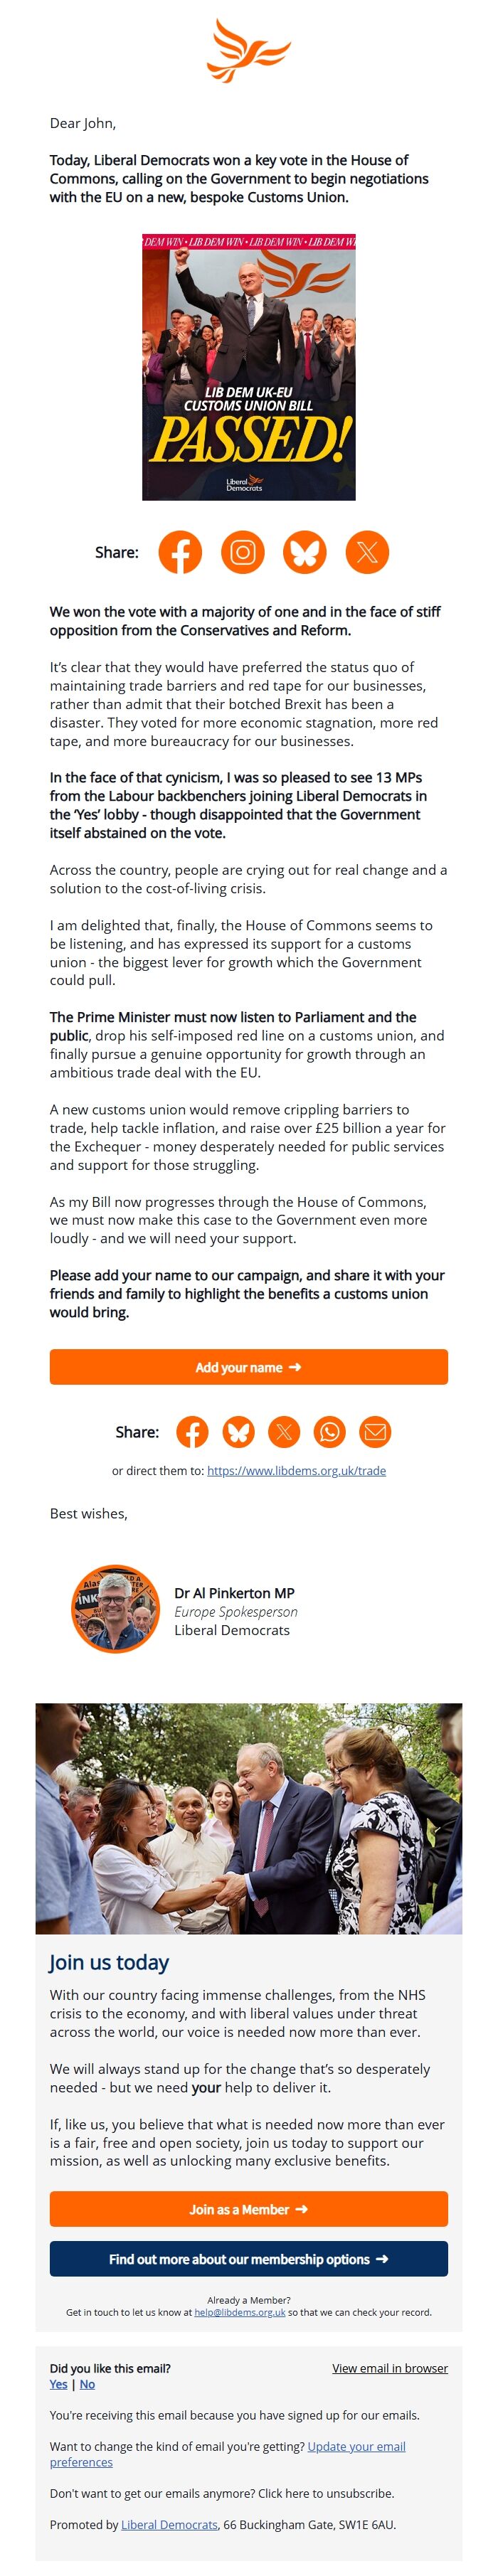Image resolution: width=498 pixels, height=2576 pixels.
Task: Share the campaign on X
Action: (367, 551)
